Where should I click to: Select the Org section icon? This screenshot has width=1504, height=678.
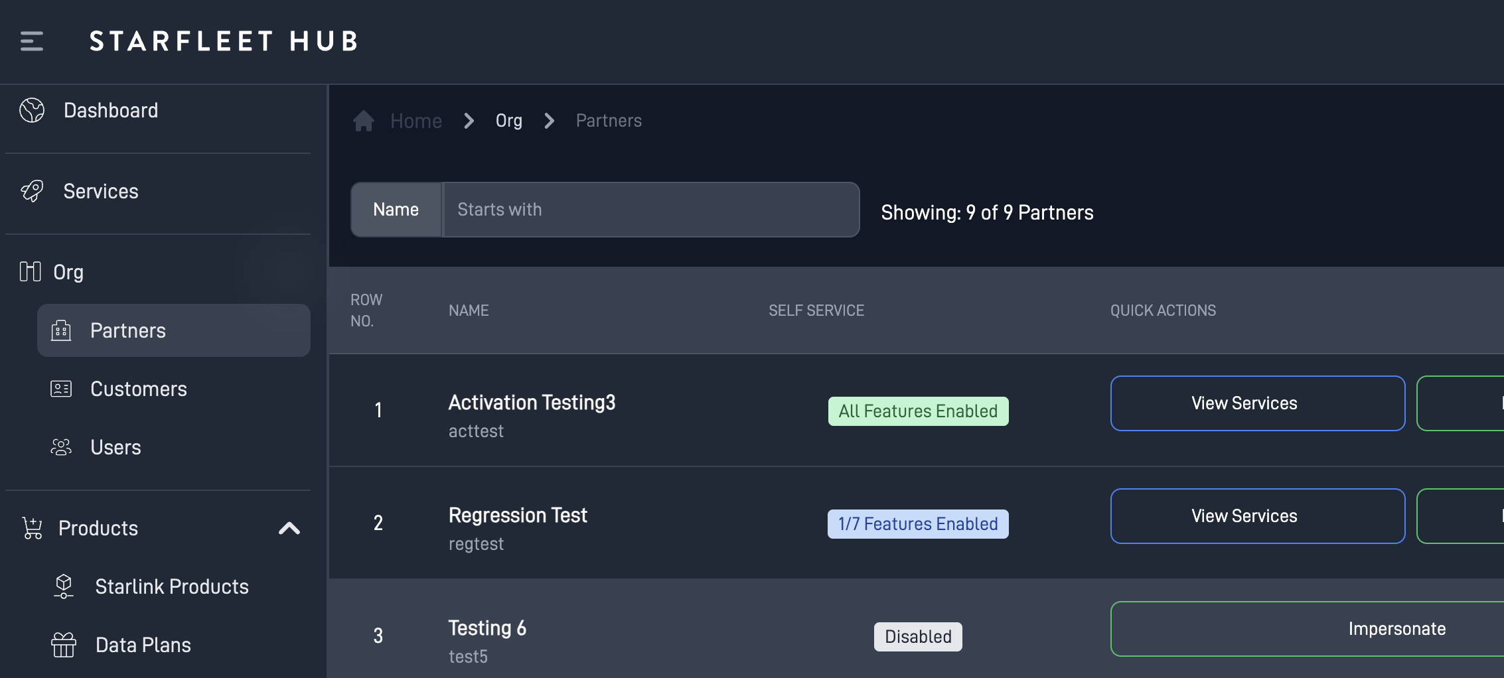31,271
